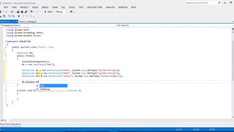Click the DataTable dt; declaration line
The width and height of the screenshot is (234, 132).
point(25,53)
